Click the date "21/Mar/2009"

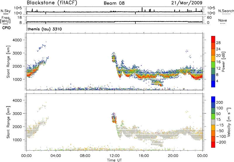coord(187,3)
